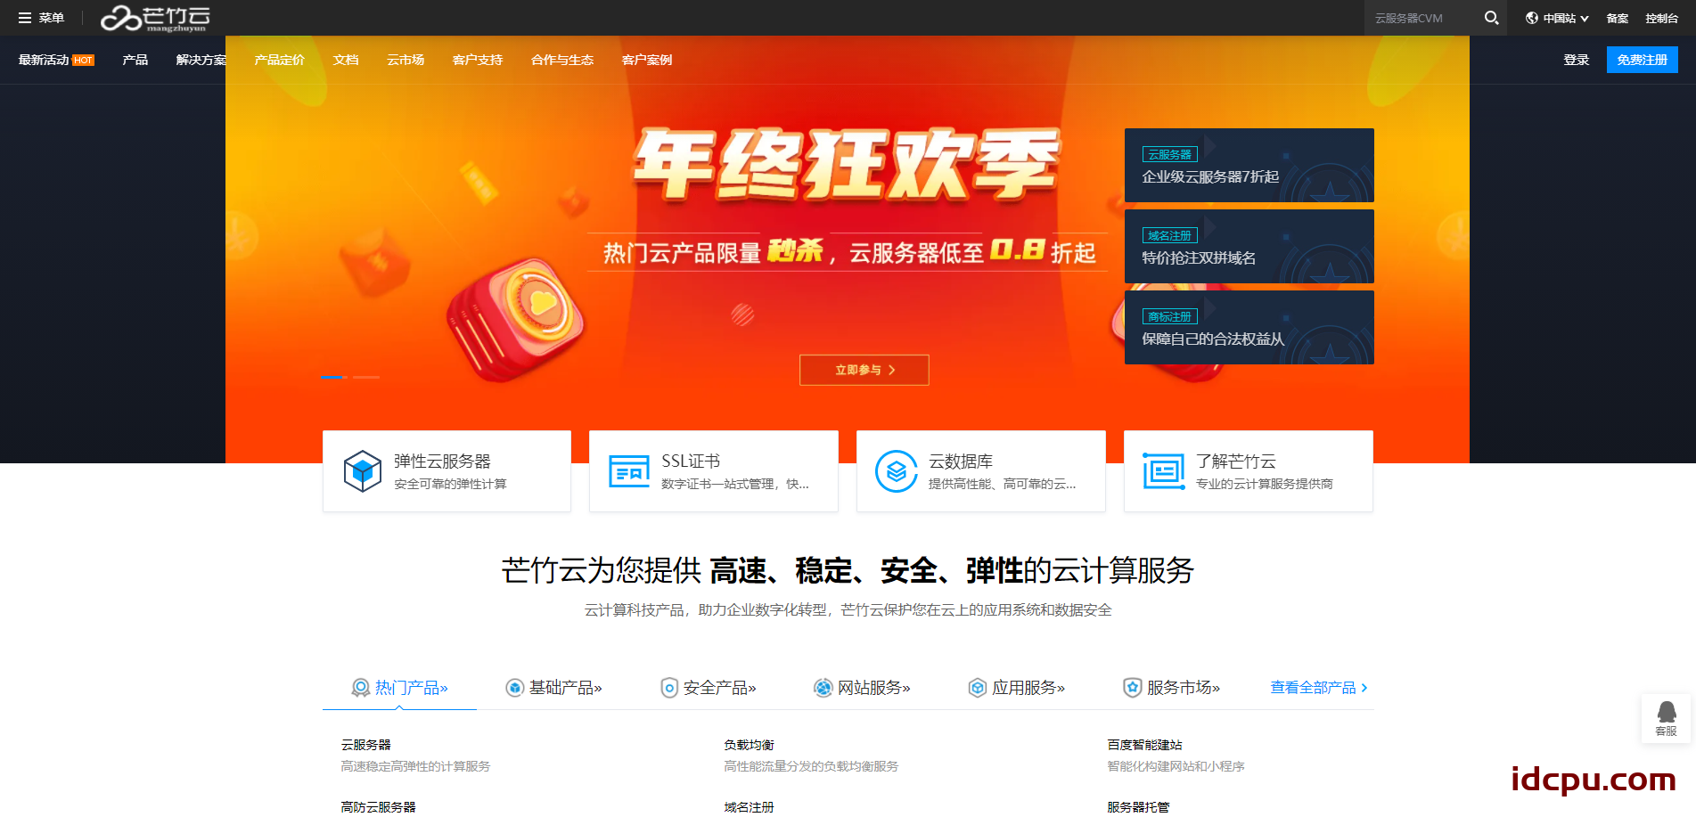
Task: Click the 弹性云服务器 card title
Action: point(442,462)
